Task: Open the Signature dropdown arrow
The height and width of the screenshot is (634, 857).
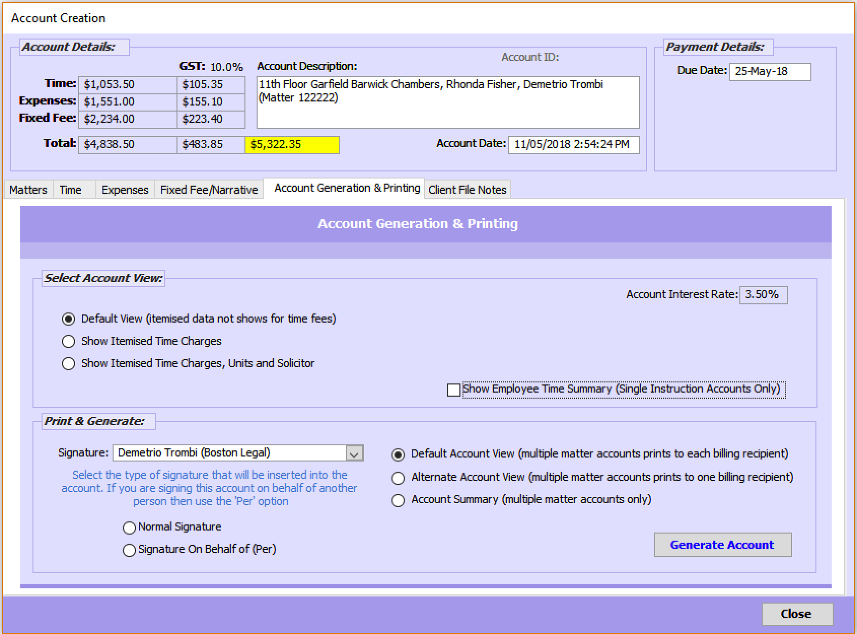Action: 354,453
